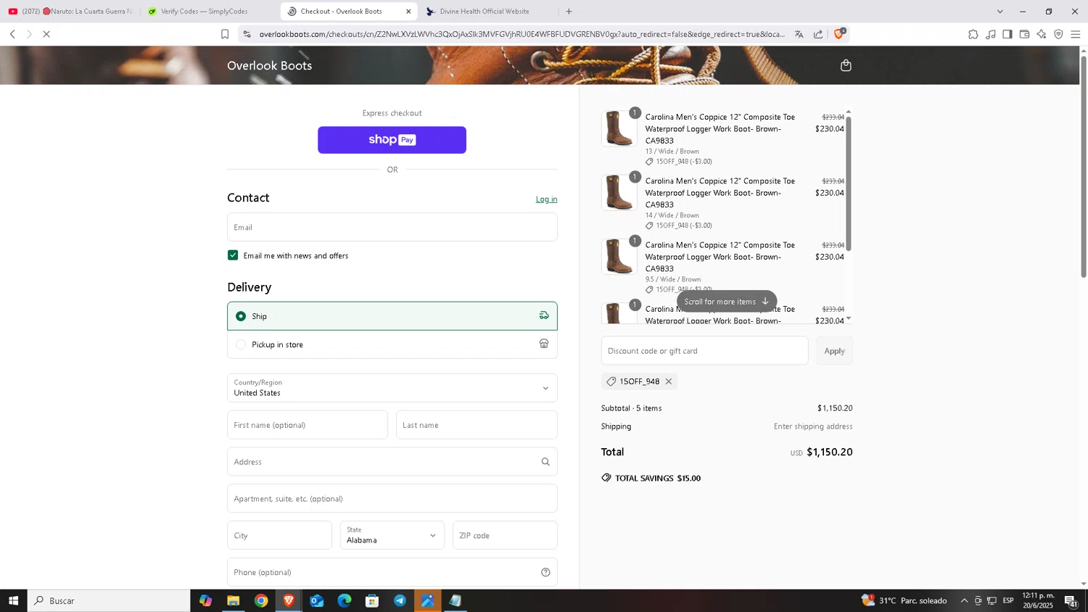The width and height of the screenshot is (1088, 612).
Task: Open the Brave VPN shield icon
Action: (x=1058, y=34)
